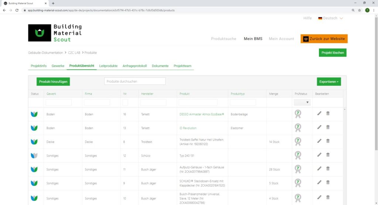Screen dimensions: 378x205
Task: Open the Anfrageprotokoll tab
Action: (x=134, y=66)
